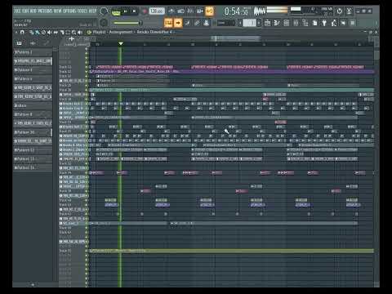
Task: Select the Playlist zoom magnifier tool
Action: (x=73, y=33)
